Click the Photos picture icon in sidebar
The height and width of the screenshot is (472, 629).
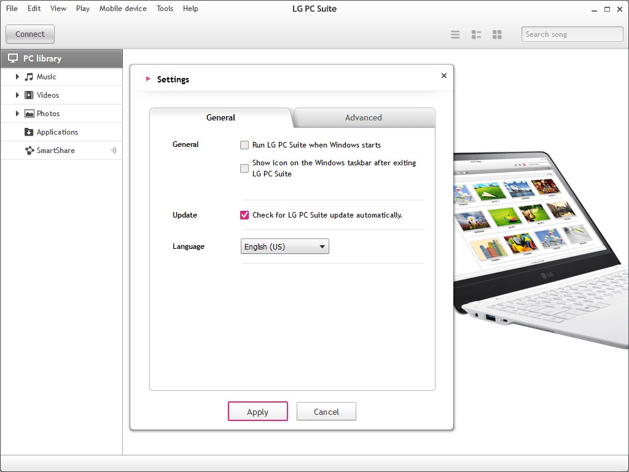click(x=29, y=114)
